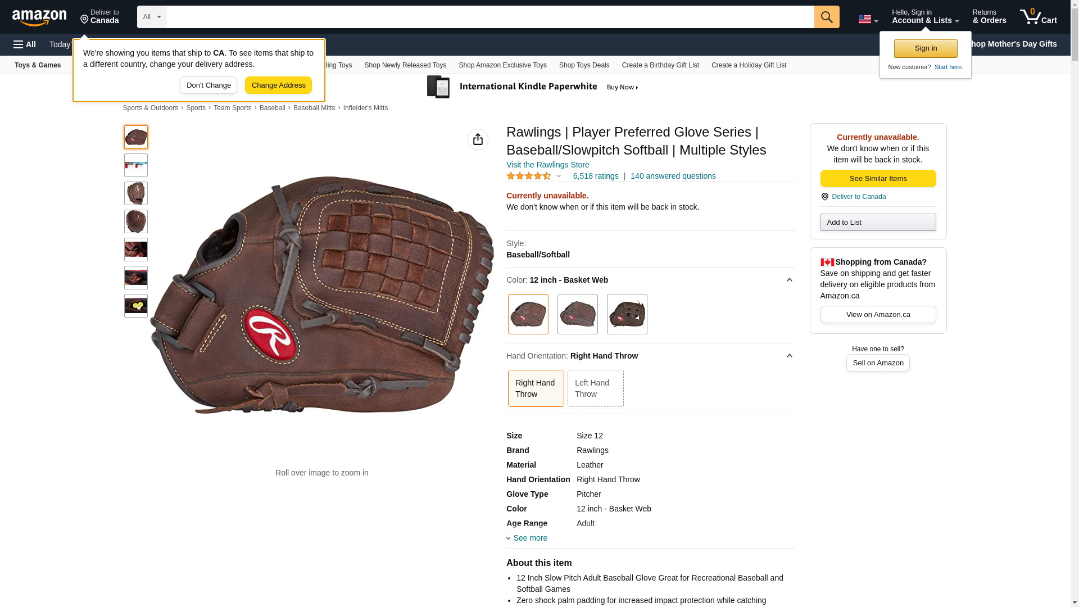This screenshot has height=607, width=1079.
Task: Open the Visit the Rawlings Store link
Action: 547,165
